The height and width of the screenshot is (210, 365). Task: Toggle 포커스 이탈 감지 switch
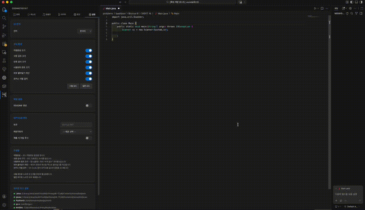tap(89, 79)
